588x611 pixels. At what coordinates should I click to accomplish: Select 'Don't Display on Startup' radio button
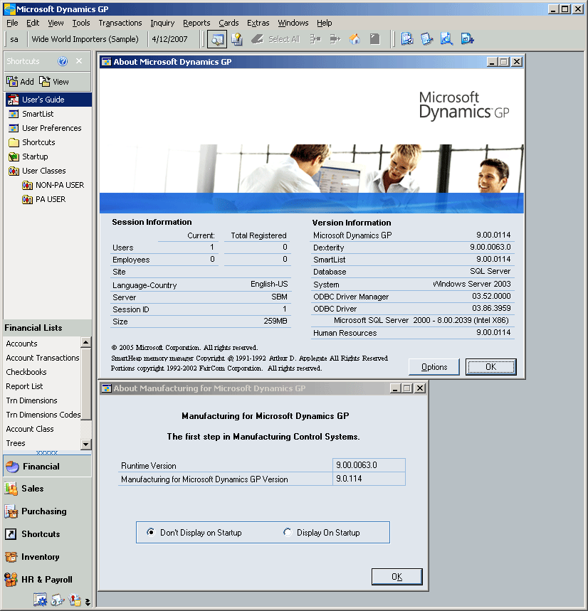coord(150,532)
